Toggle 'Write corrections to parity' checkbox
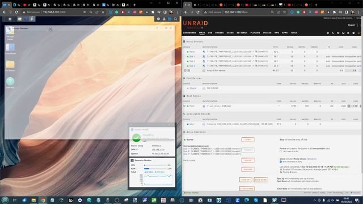This screenshot has width=363, height=204. point(281,161)
